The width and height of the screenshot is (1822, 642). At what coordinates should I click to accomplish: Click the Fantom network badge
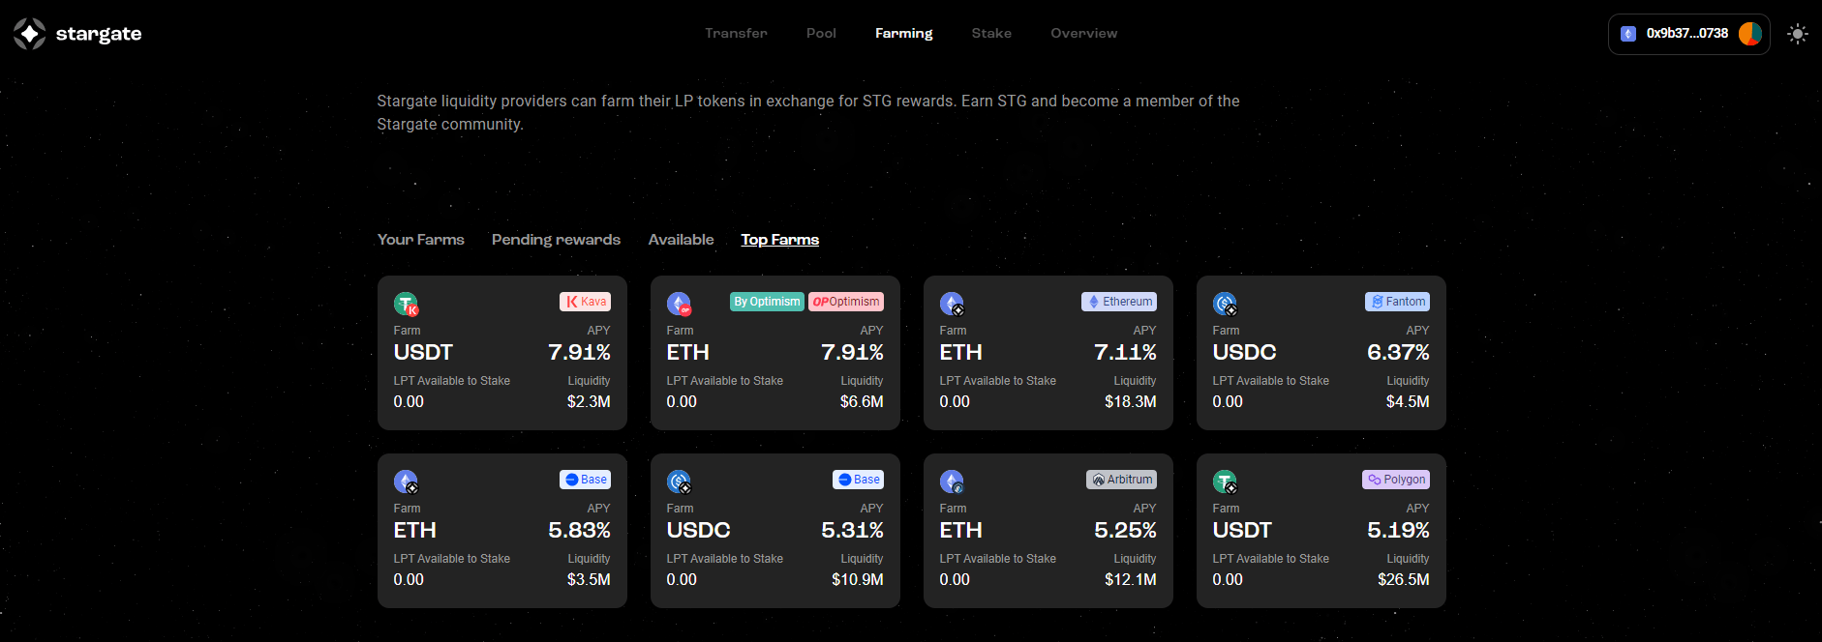1397,302
